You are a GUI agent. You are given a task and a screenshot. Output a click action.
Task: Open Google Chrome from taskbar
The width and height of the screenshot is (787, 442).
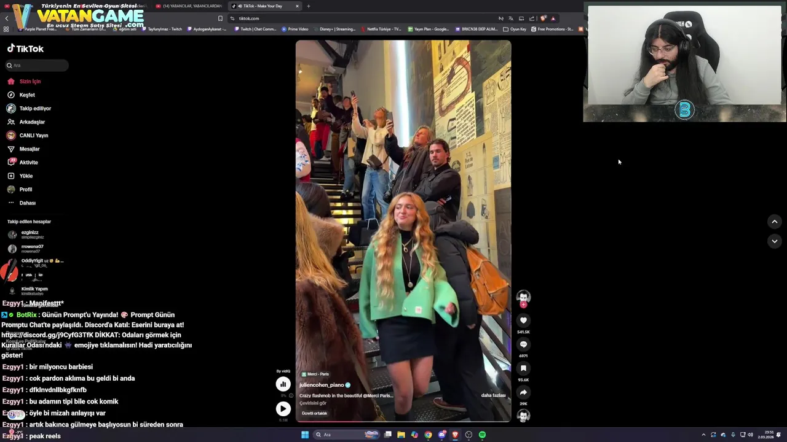tap(428, 435)
